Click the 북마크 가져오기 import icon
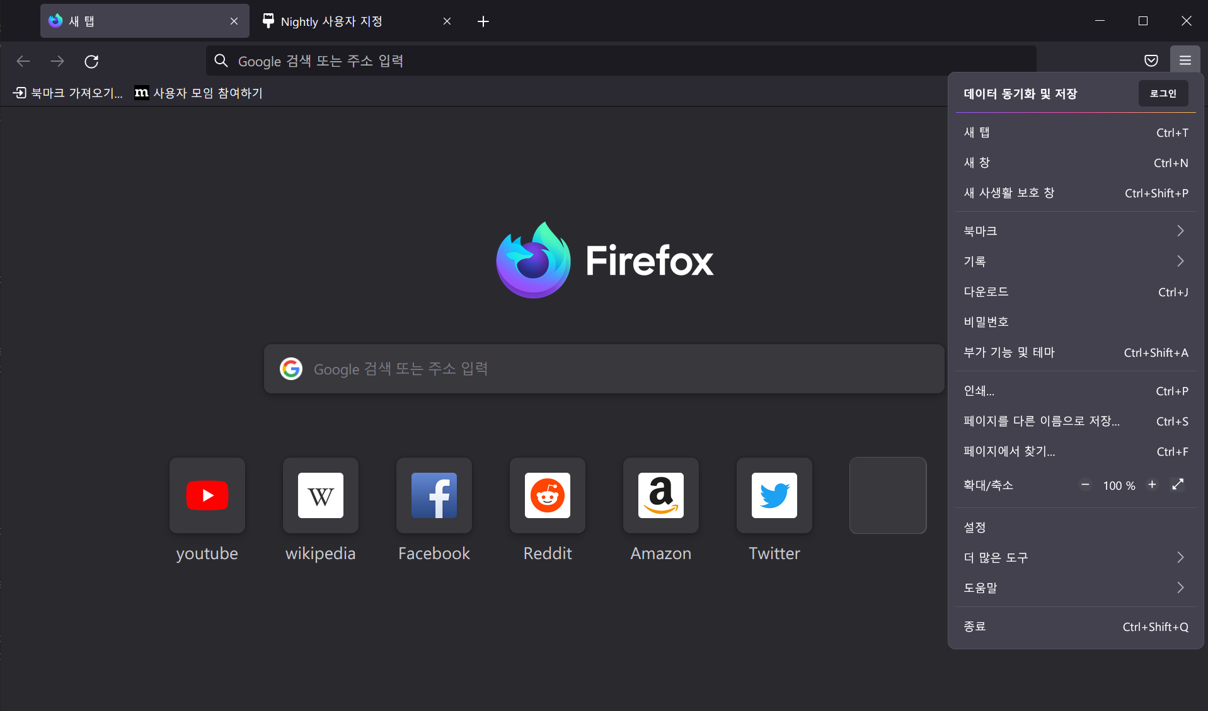 tap(20, 93)
